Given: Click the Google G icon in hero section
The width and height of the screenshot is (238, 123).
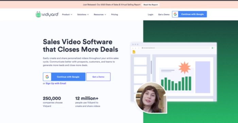Looking at the screenshot, I should (47, 77).
